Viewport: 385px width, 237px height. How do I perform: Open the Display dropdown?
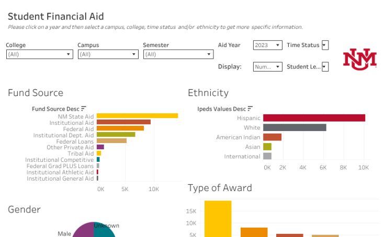(268, 67)
